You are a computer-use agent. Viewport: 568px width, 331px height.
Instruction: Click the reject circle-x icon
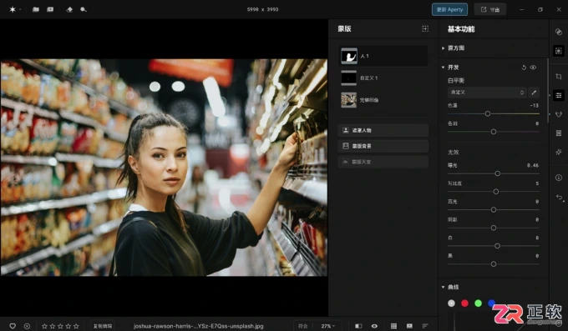(x=27, y=326)
